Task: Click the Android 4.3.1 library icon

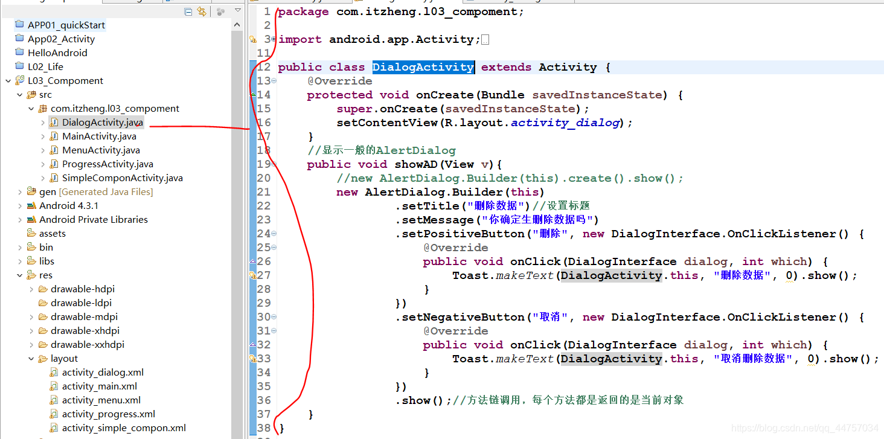Action: 31,205
